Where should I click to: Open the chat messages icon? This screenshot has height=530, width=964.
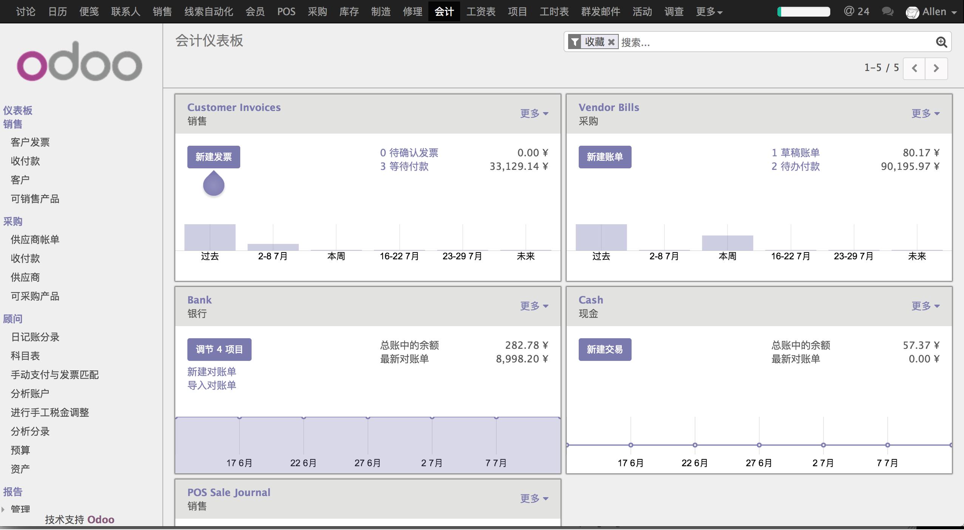887,12
